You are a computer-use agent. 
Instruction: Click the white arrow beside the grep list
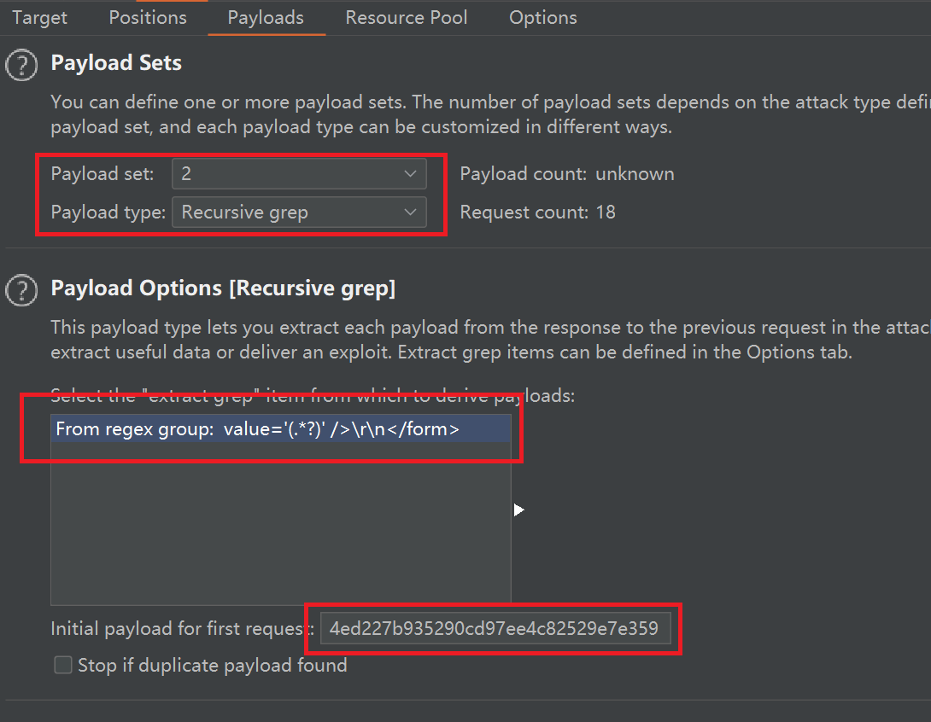point(518,509)
